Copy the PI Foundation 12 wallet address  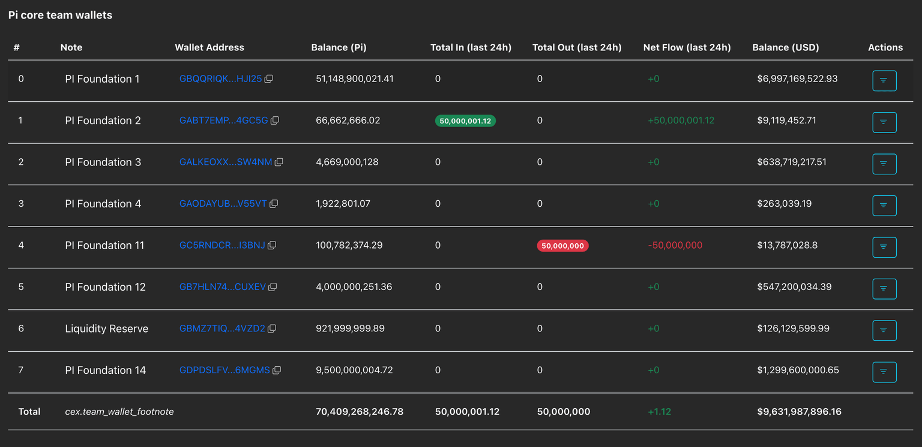pyautogui.click(x=273, y=287)
